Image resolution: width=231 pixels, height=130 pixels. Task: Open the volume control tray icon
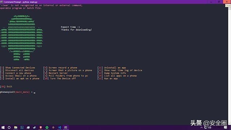point(210,127)
